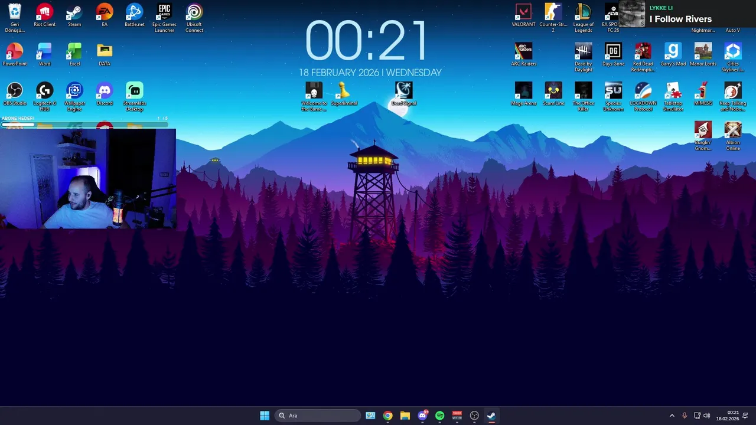Open the Logitech G HUB shortcut
Viewport: 756px width, 425px height.
[x=45, y=96]
